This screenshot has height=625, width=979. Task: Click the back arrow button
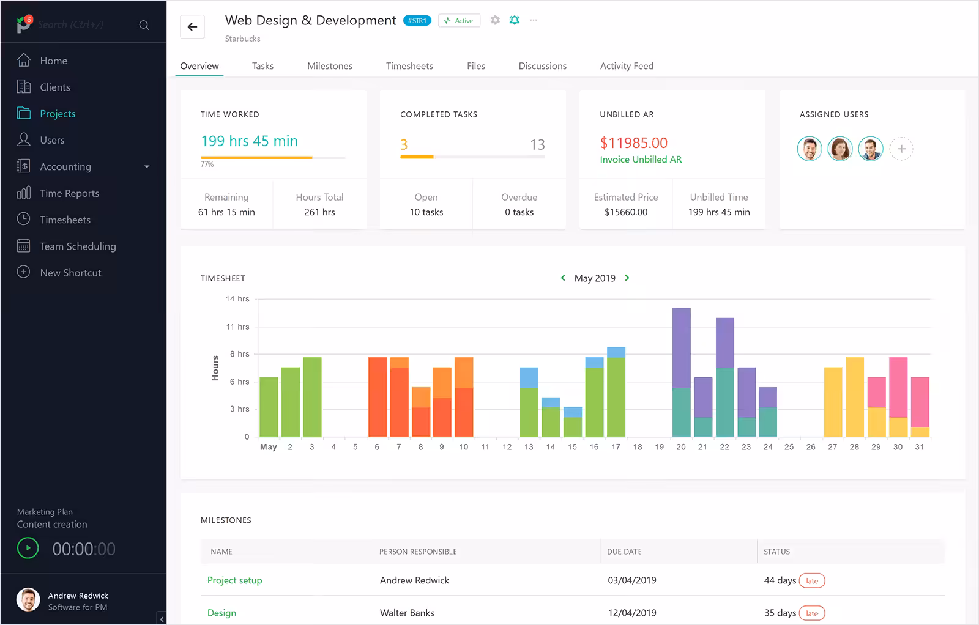coord(192,27)
